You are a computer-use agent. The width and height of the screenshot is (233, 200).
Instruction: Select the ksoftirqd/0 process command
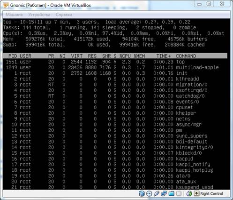coord(192,90)
